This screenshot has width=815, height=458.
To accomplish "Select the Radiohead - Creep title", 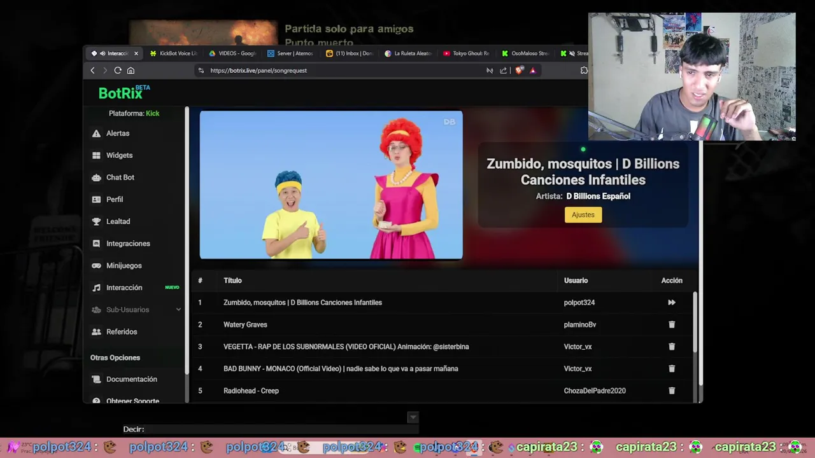I will pos(251,391).
